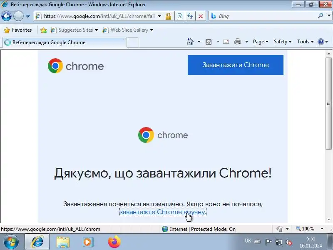333x250 pixels.
Task: Open the Windows Start menu
Action: click(11, 242)
